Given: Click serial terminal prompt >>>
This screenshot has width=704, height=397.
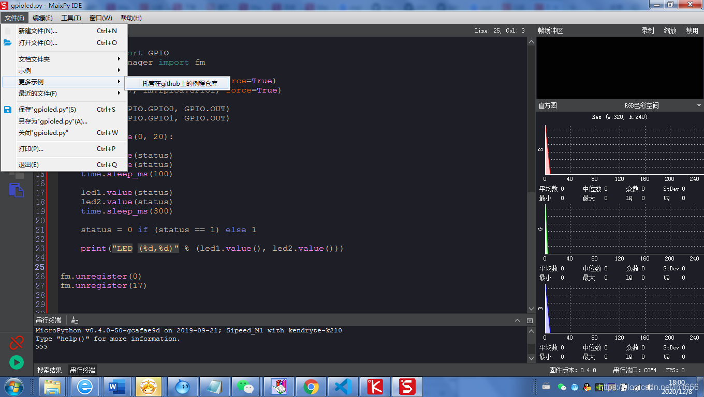Looking at the screenshot, I should (42, 347).
